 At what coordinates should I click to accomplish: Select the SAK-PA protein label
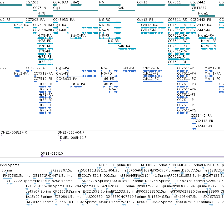(x=128, y=68)
